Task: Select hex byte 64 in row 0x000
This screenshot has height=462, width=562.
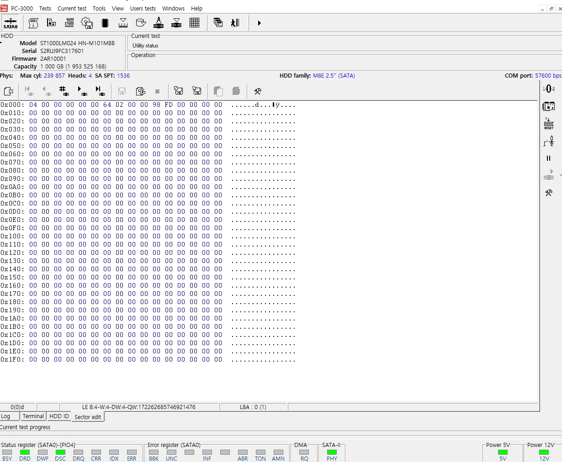Action: click(107, 105)
